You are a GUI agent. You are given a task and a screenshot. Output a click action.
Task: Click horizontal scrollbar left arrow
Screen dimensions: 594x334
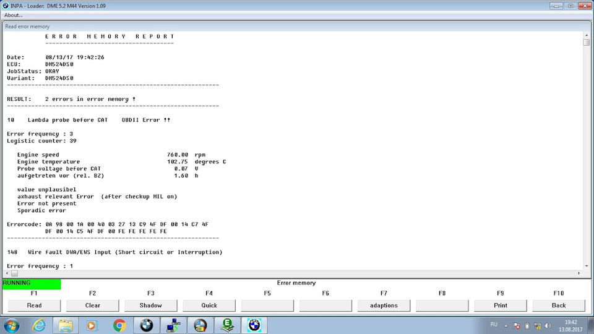point(7,273)
